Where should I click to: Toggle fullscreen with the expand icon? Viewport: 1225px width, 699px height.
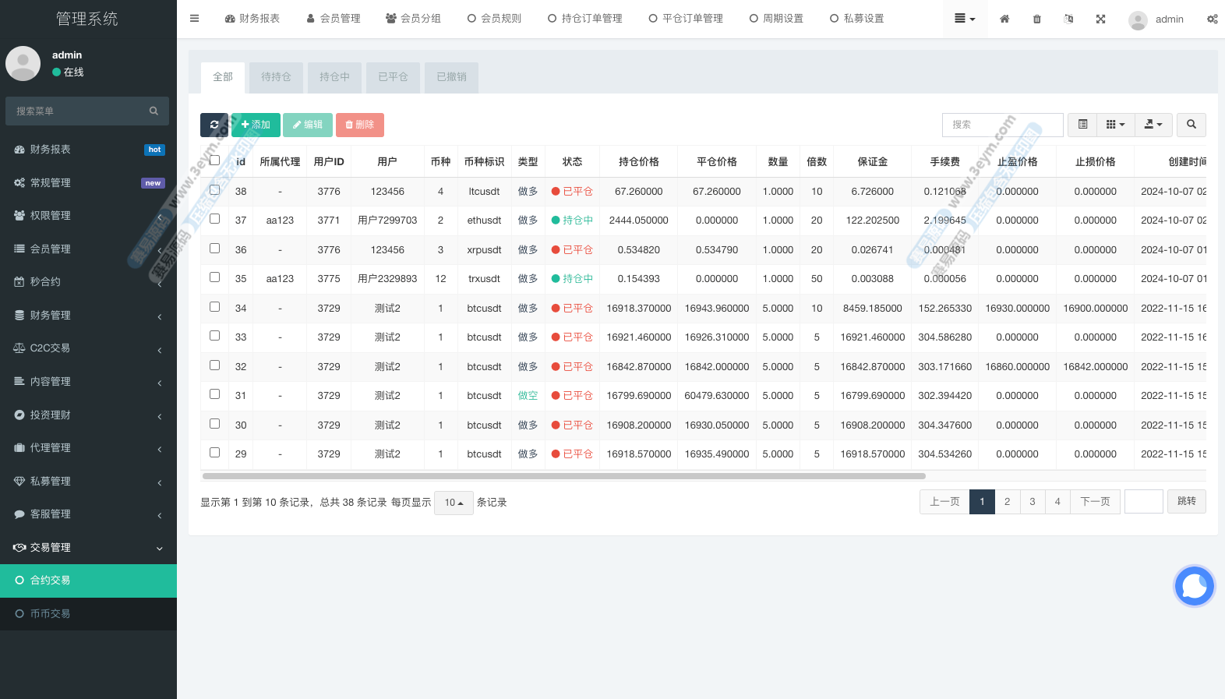(1100, 19)
